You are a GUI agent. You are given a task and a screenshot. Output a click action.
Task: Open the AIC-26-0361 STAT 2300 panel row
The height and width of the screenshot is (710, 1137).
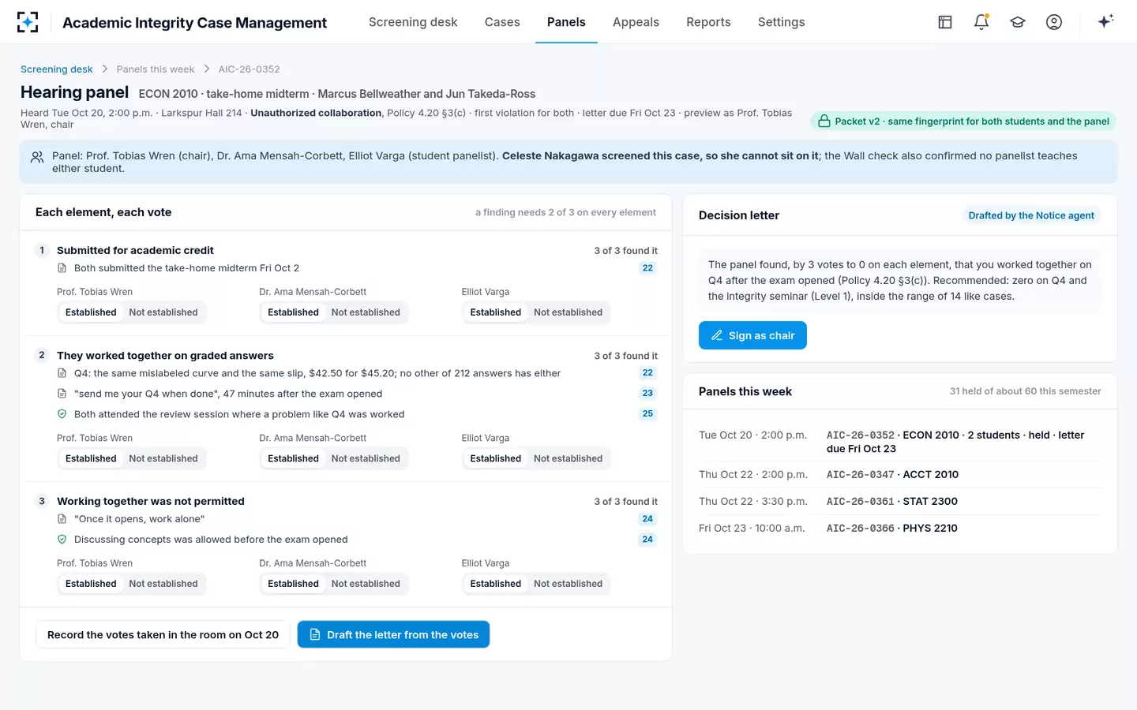[900, 501]
